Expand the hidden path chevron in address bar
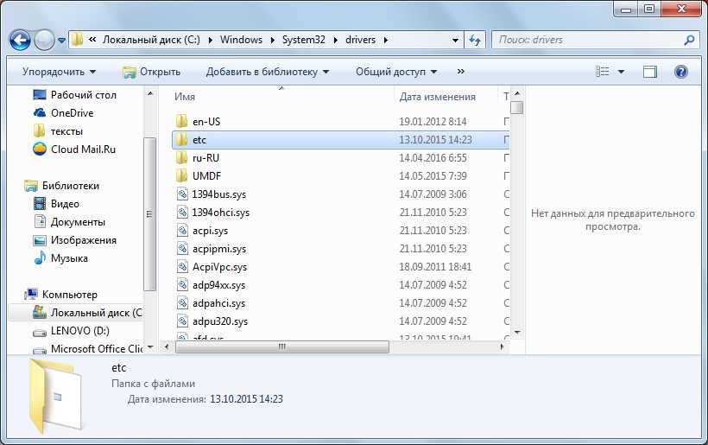This screenshot has width=708, height=445. tap(92, 40)
